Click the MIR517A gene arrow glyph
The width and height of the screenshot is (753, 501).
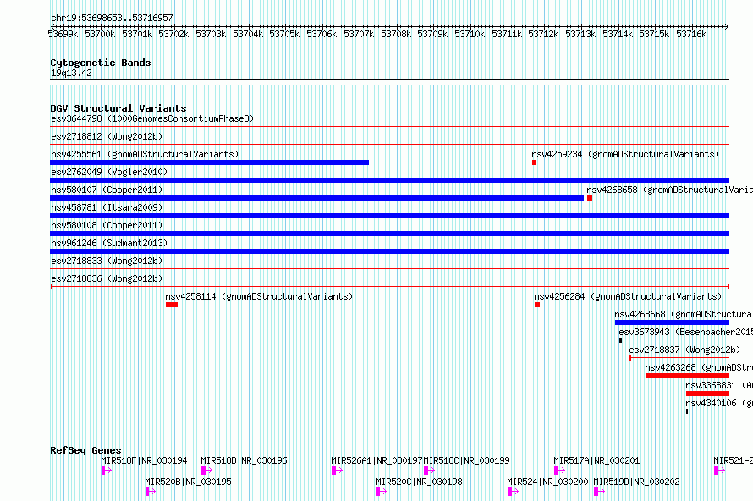[559, 471]
